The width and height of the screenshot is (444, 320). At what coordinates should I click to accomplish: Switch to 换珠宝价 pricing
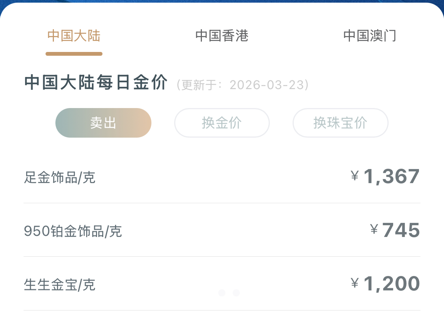click(340, 123)
